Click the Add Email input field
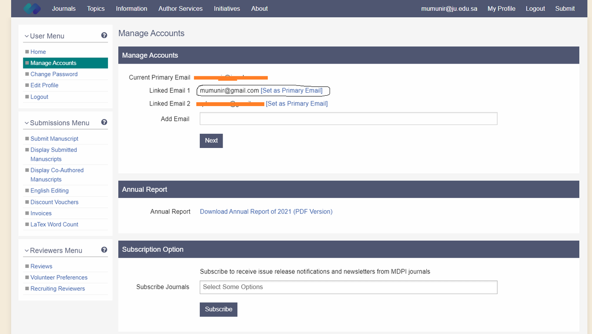This screenshot has height=334, width=592. [348, 118]
